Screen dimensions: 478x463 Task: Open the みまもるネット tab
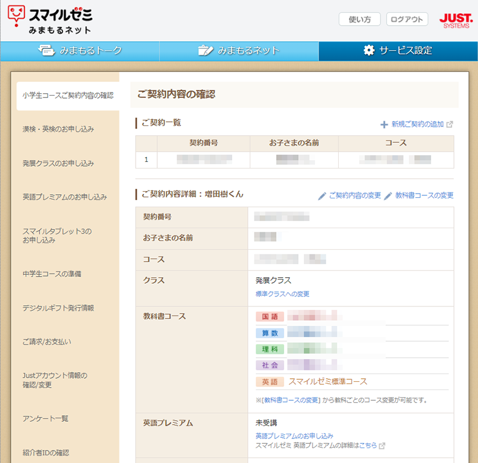coord(239,51)
